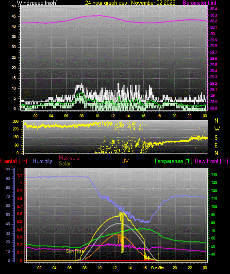The width and height of the screenshot is (230, 274).
Task: Click the Temperature (°F) legend label
Action: coord(173,161)
